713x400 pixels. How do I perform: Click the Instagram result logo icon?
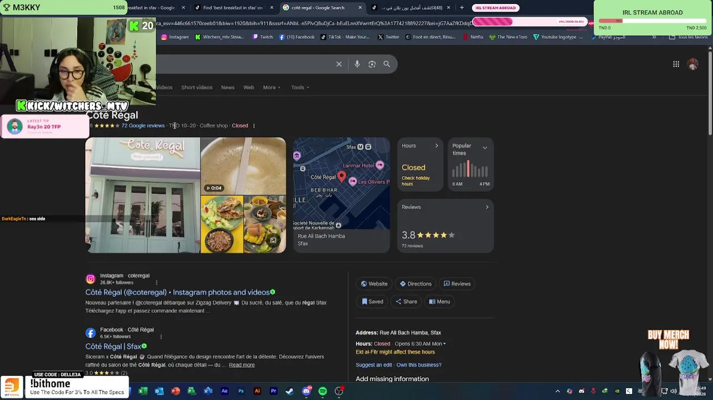click(91, 279)
